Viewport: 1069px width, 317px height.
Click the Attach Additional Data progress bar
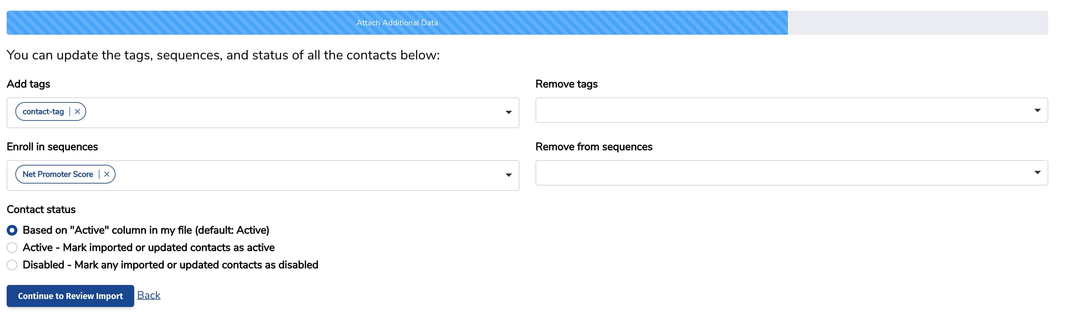[x=397, y=22]
